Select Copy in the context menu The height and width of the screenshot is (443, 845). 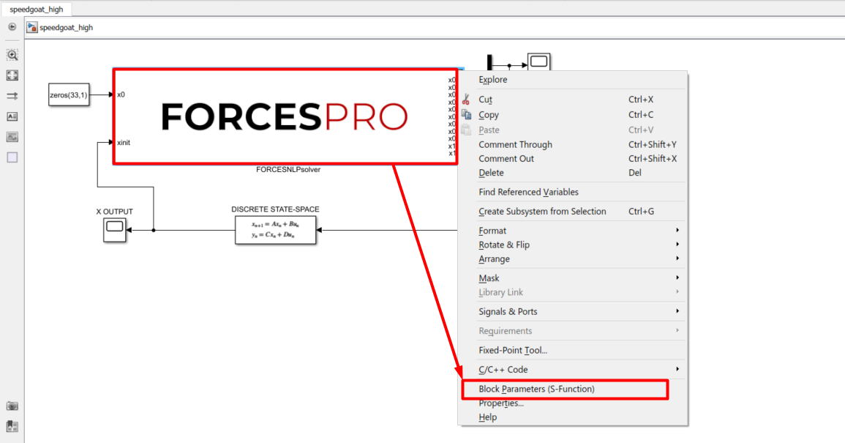(x=489, y=115)
